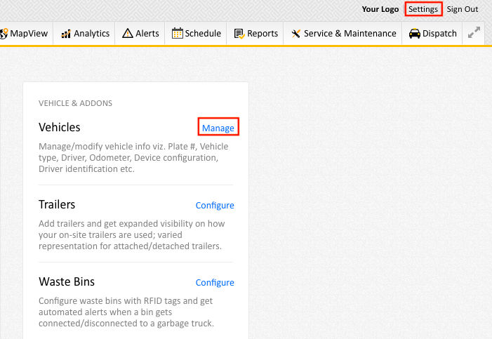Viewport: 492px width, 339px height.
Task: Expand view with the fullscreen arrows icon
Action: pos(474,33)
